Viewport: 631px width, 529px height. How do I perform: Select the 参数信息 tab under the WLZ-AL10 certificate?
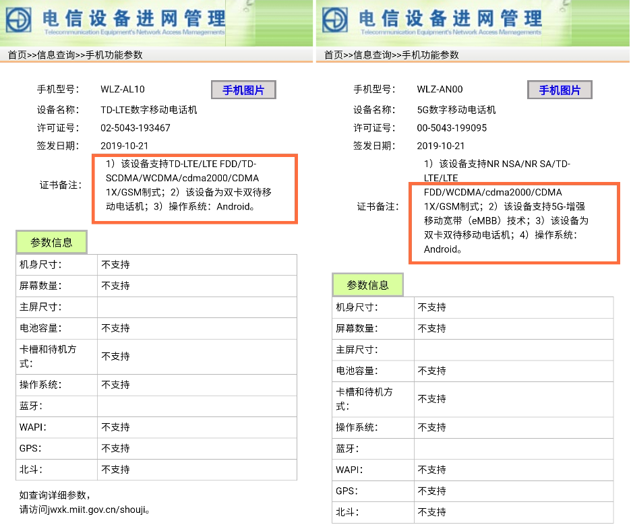[51, 242]
